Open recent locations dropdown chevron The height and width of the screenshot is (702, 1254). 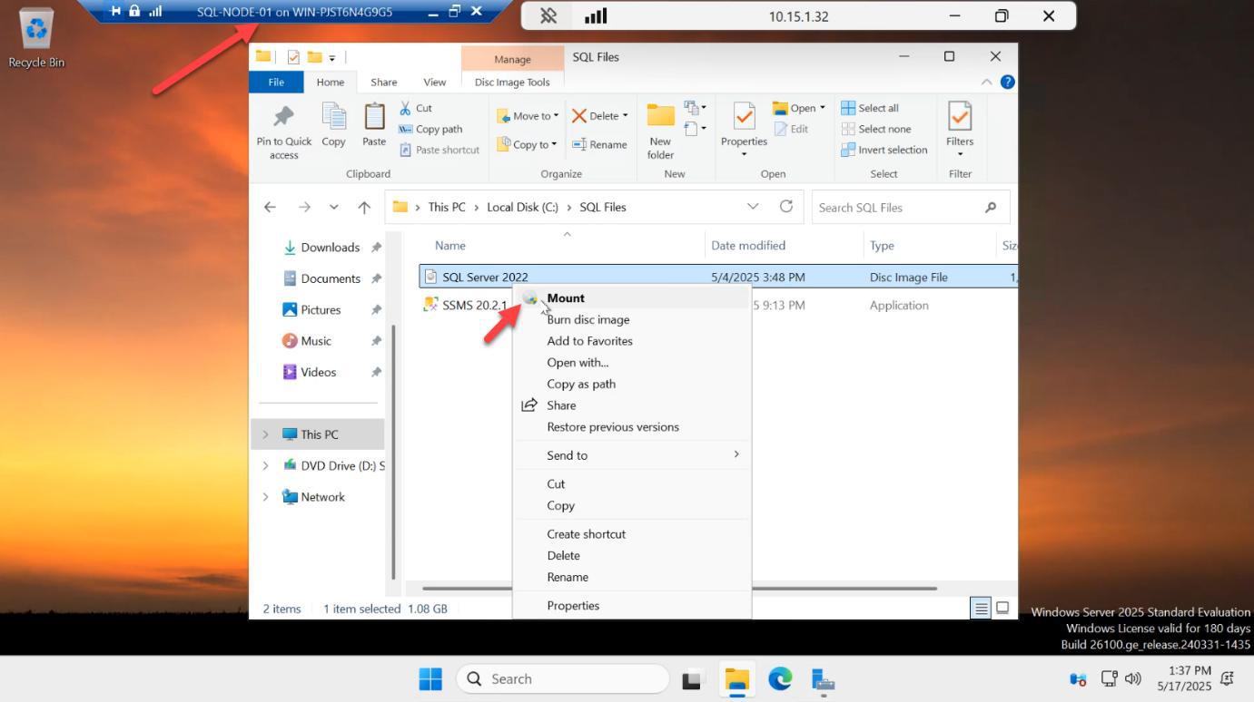pos(333,207)
